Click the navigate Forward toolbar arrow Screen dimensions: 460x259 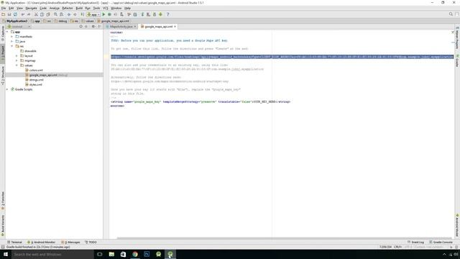click(x=75, y=14)
